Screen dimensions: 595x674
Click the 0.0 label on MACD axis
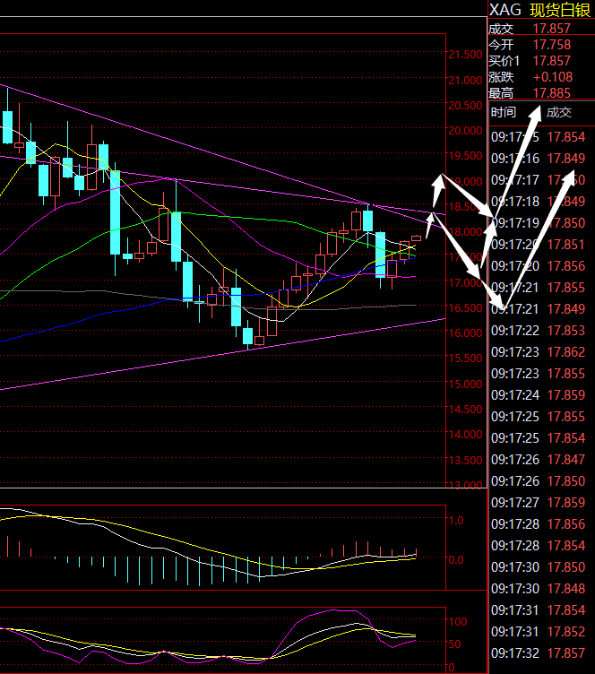[x=456, y=559]
